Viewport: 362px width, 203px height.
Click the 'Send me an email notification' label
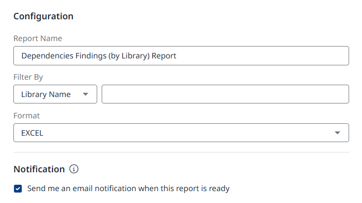point(128,189)
